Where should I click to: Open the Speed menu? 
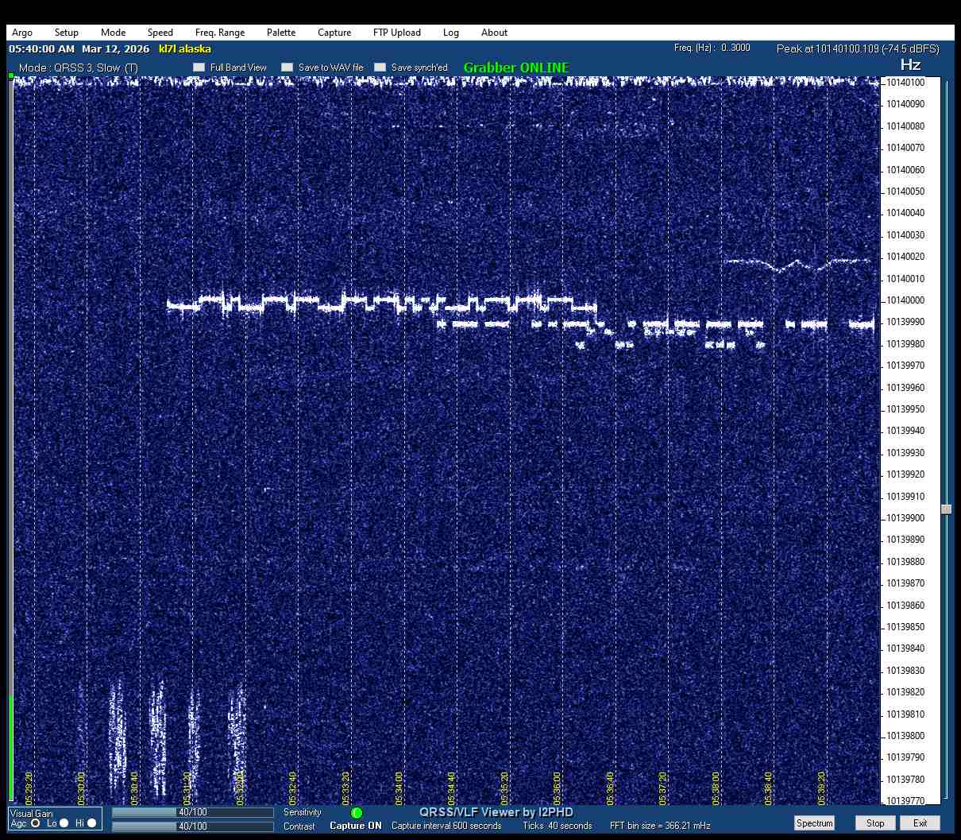pos(160,33)
